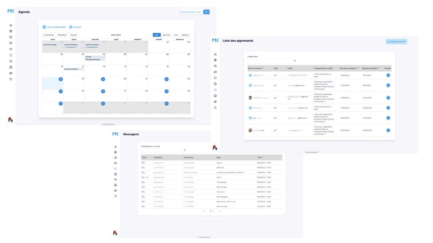Click 'Programme(s) suivi(s)' column header
This screenshot has height=243, width=433.
[x=323, y=68]
